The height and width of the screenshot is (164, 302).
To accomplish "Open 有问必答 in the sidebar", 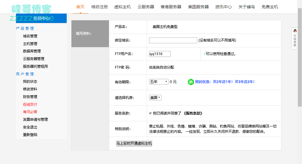I will pyautogui.click(x=30, y=112).
